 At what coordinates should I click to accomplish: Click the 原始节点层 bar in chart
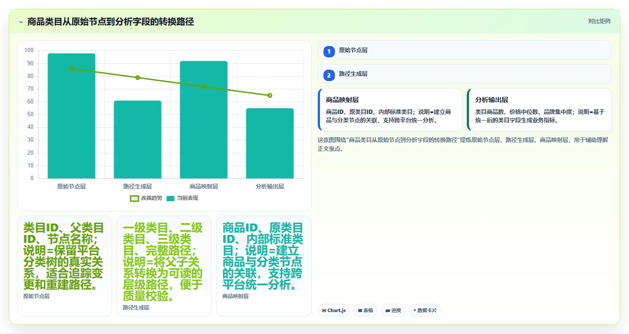(x=71, y=116)
